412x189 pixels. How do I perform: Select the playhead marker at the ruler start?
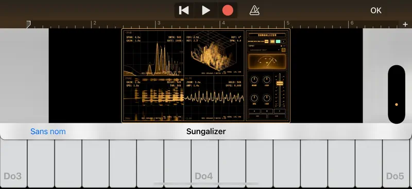point(28,24)
